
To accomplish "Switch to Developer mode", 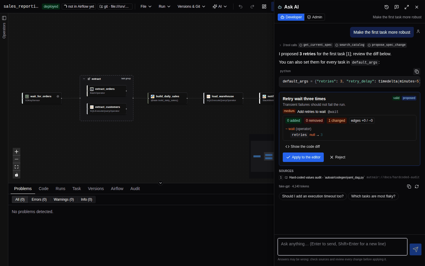I will [x=291, y=17].
